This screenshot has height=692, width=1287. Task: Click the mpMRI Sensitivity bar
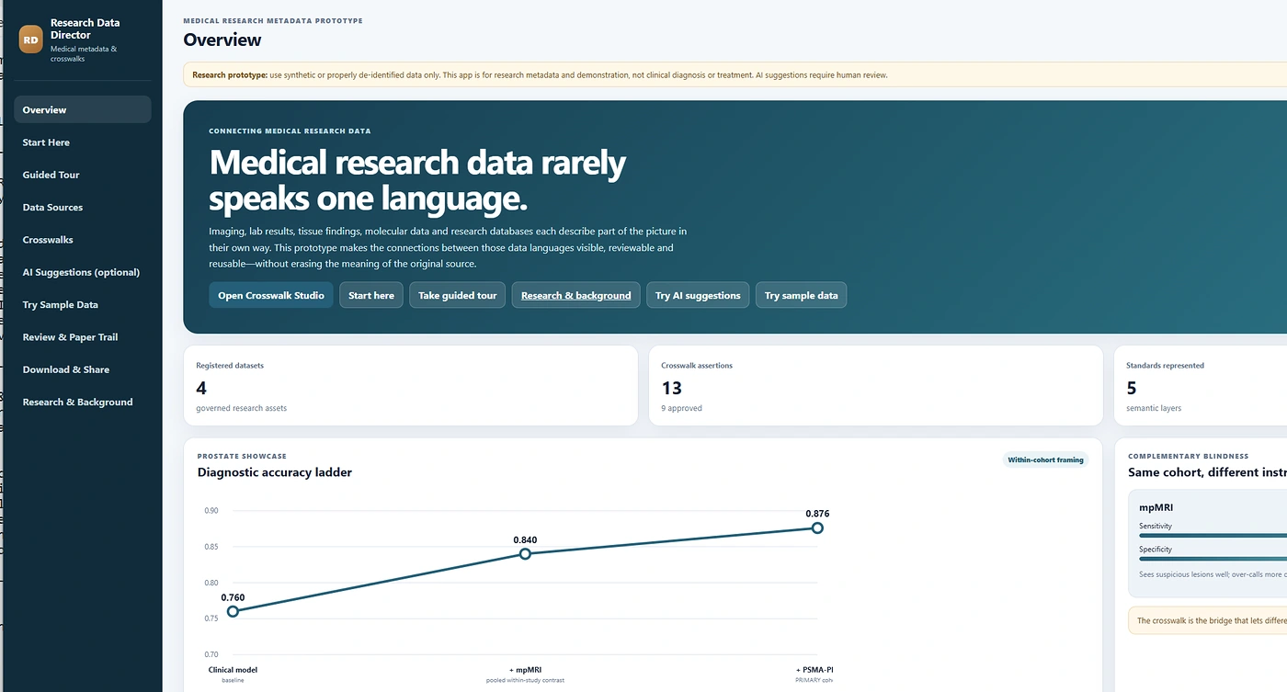click(1213, 535)
